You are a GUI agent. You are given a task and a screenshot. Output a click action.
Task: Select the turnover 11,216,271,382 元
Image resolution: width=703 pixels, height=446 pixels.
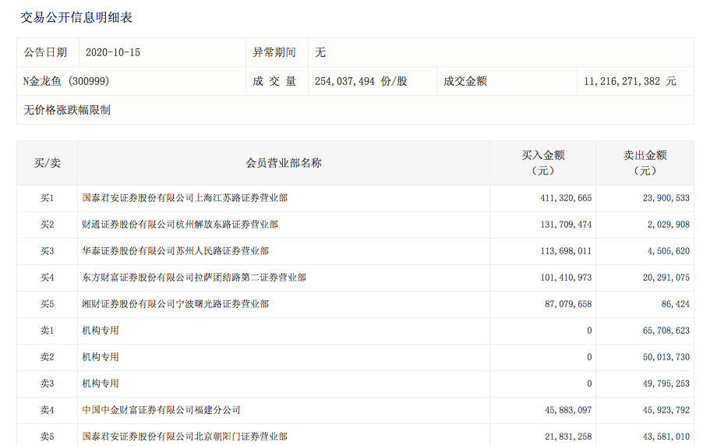click(x=630, y=81)
